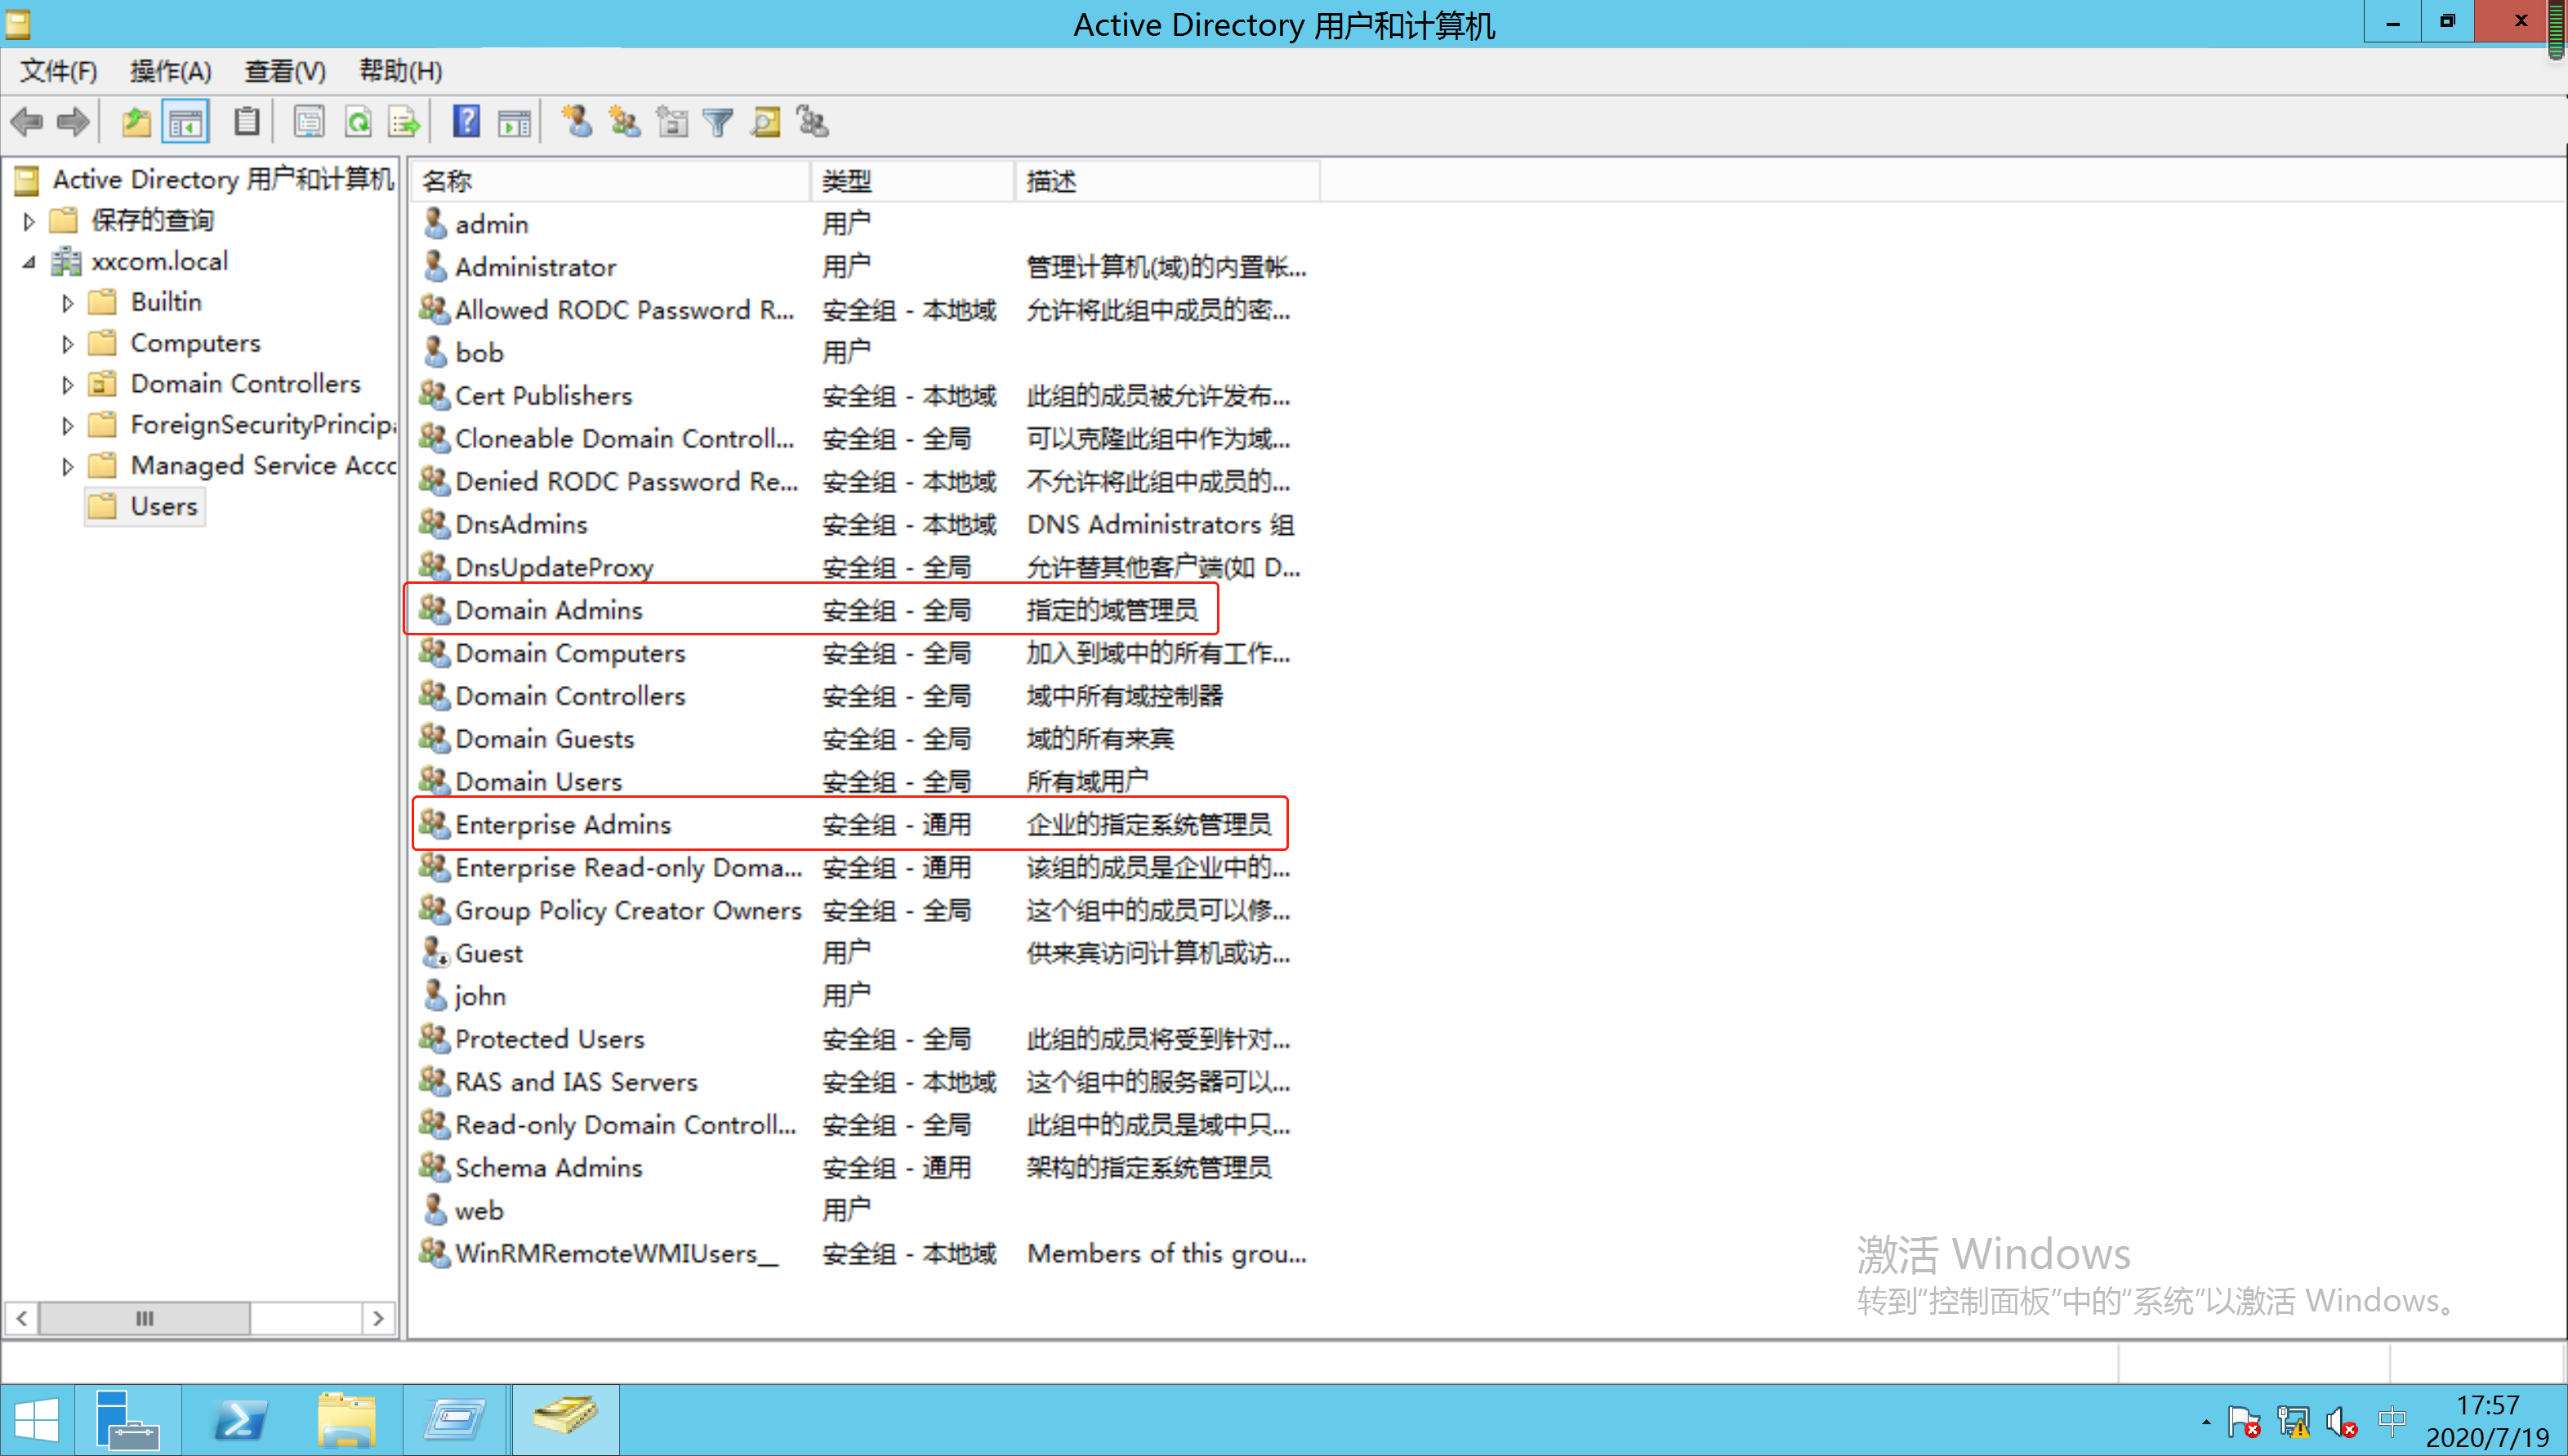Screen dimensions: 2568x1456
Task: Click the Action Center flag tray icon
Action: point(2244,1421)
